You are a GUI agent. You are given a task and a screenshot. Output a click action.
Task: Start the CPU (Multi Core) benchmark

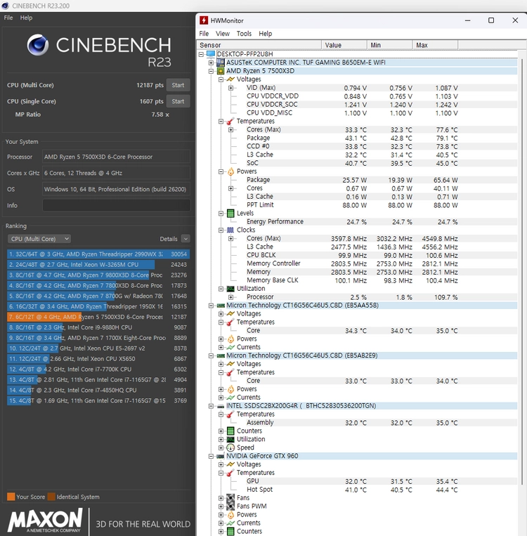click(178, 85)
